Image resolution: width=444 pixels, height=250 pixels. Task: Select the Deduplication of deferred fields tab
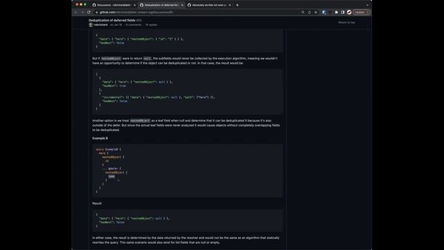click(x=161, y=5)
